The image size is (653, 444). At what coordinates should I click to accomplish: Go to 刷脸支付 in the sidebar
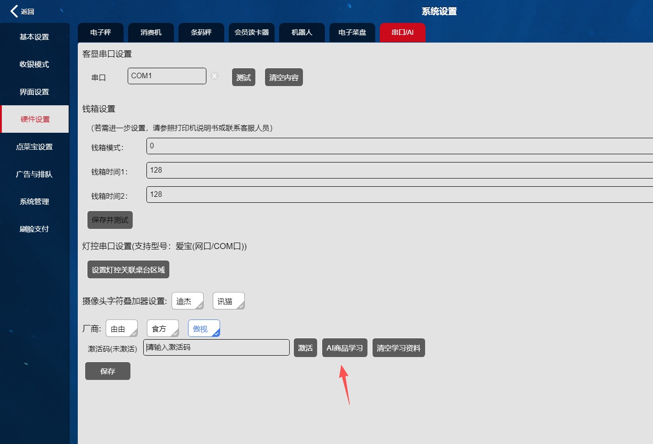coord(34,229)
